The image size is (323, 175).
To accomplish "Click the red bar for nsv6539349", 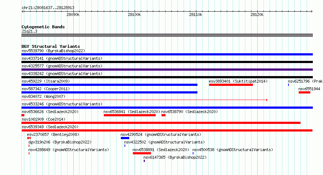I will 167,130.
